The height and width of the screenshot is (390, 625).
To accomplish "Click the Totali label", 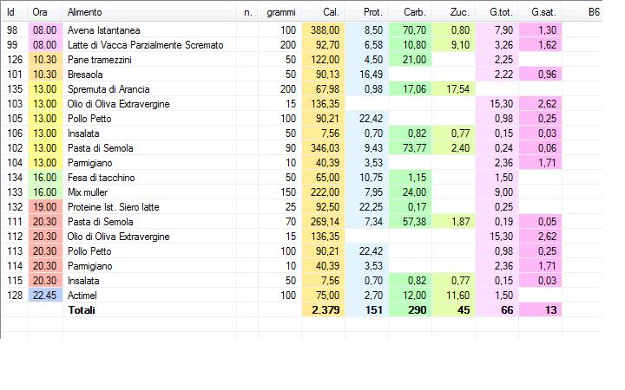I will click(x=82, y=310).
